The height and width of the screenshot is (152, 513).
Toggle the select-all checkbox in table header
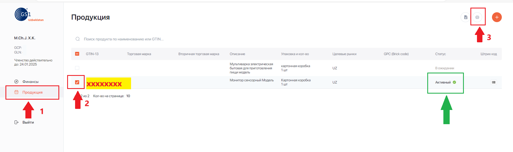pos(77,54)
